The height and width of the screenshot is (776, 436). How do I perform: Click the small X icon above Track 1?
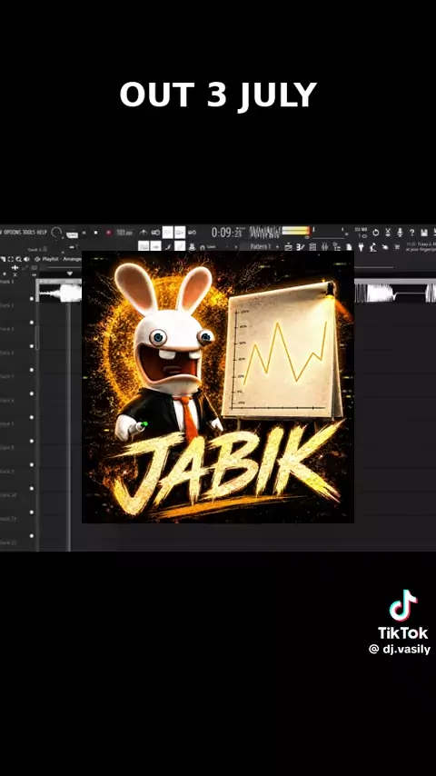click(15, 274)
